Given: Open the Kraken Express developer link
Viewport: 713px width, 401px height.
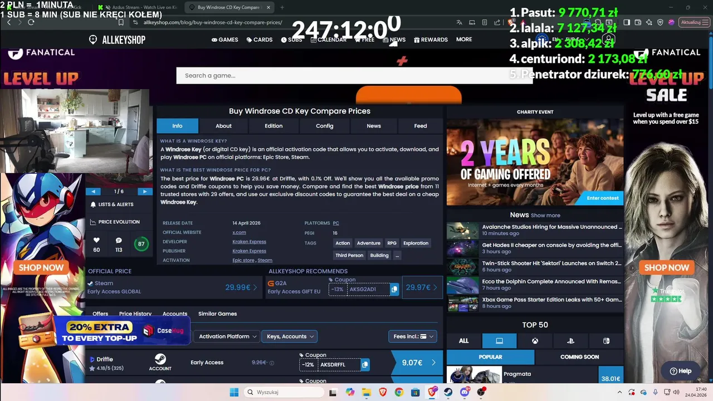Looking at the screenshot, I should (249, 242).
